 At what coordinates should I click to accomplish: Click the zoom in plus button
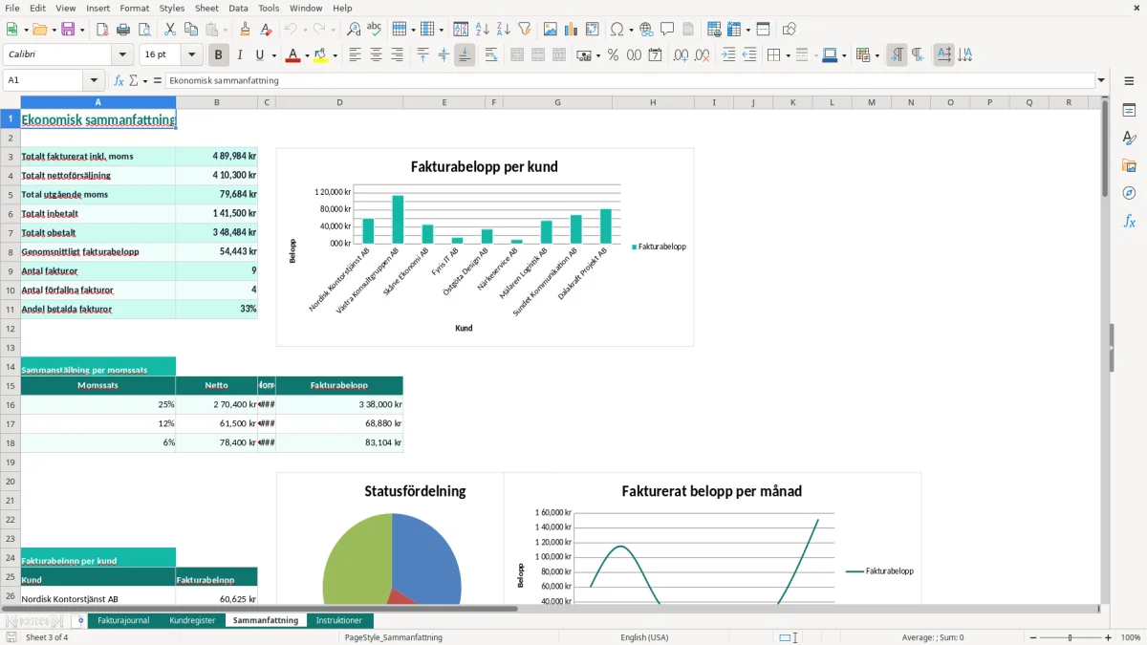(x=1109, y=637)
